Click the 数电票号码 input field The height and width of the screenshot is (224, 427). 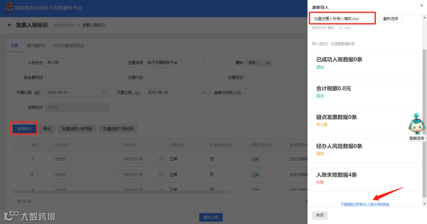tap(77, 78)
